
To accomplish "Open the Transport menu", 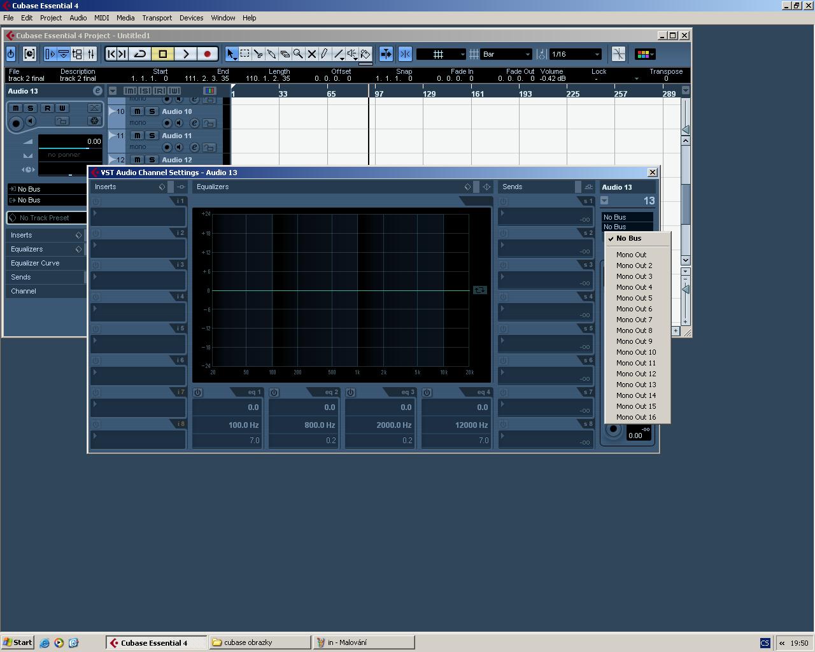I will click(157, 18).
